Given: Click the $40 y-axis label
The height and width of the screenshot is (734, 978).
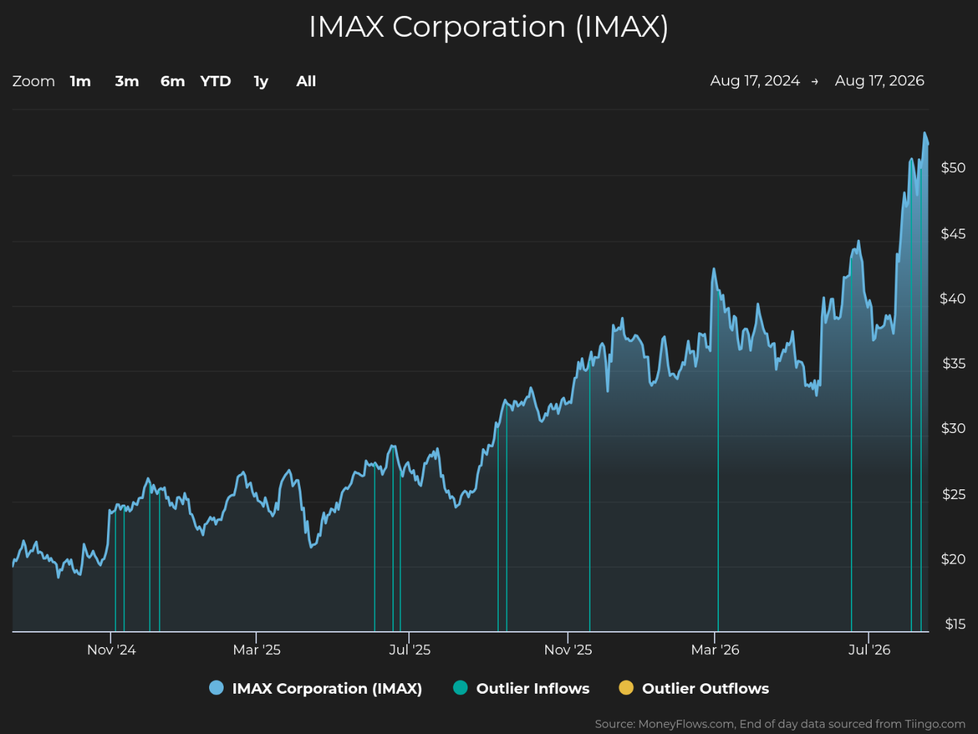Looking at the screenshot, I should 953,299.
